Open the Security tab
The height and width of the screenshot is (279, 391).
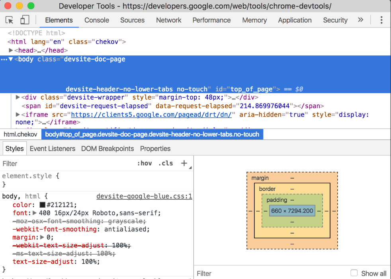[335, 20]
